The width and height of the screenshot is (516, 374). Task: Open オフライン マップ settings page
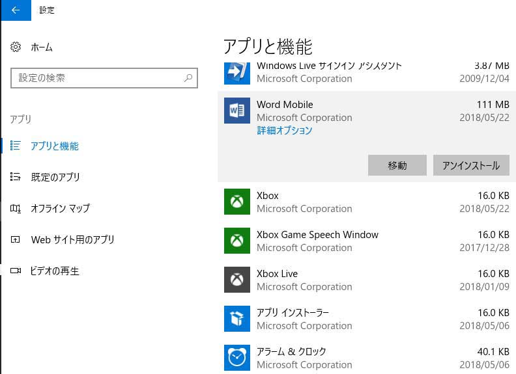pyautogui.click(x=60, y=208)
